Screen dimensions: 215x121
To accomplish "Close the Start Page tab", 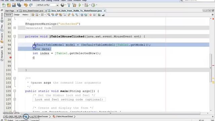I will coord(17,11).
